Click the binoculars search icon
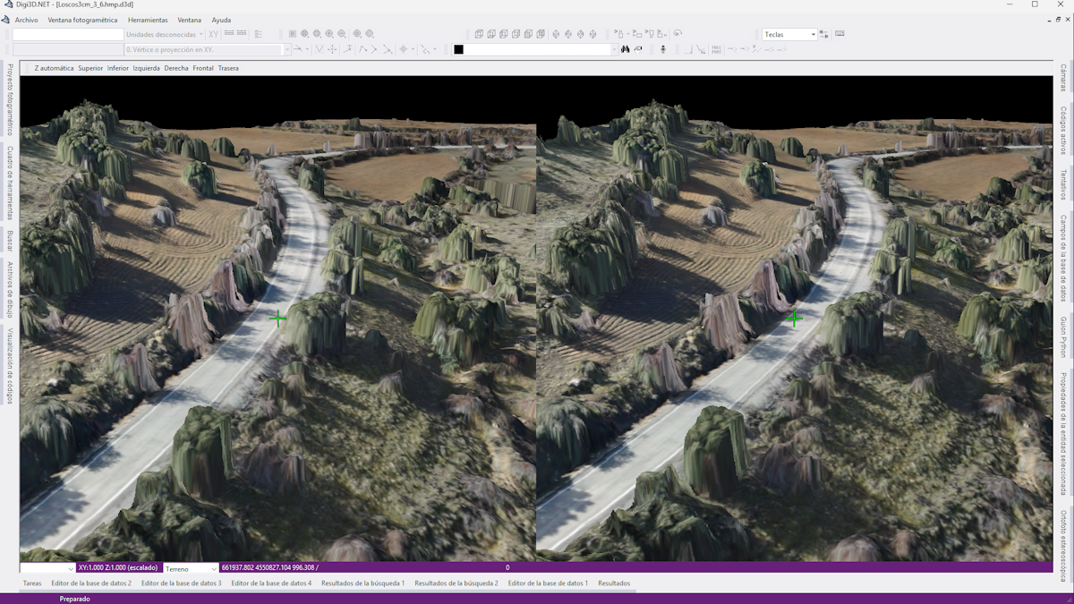 click(x=626, y=49)
